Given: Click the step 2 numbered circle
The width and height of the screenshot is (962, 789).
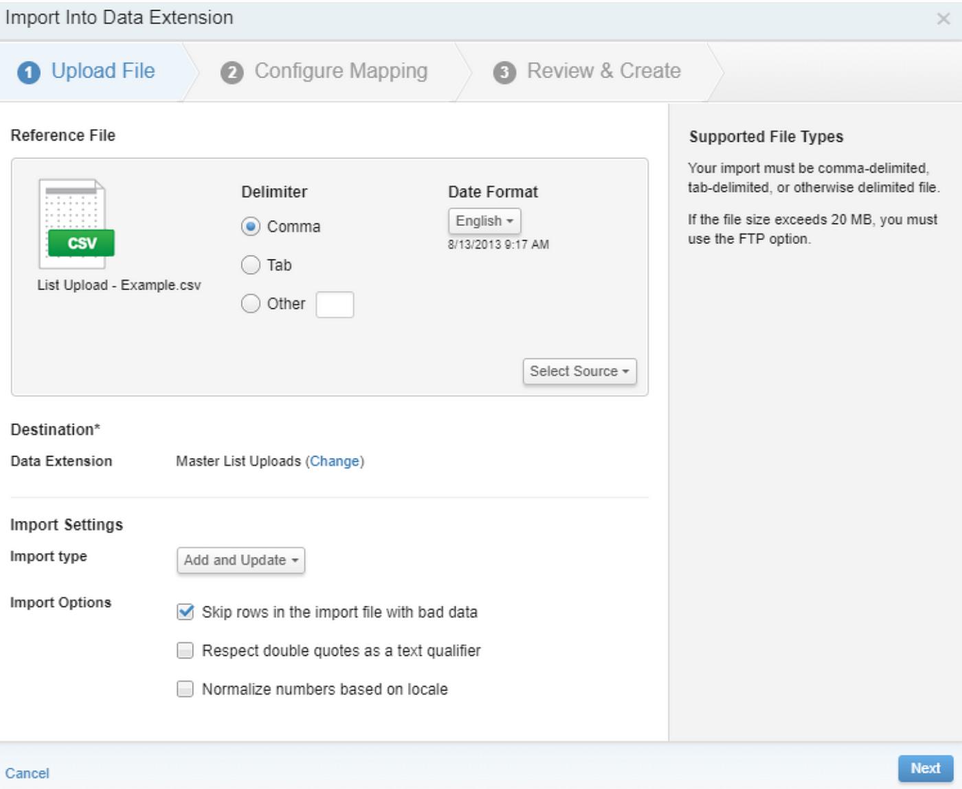Looking at the screenshot, I should click(233, 70).
